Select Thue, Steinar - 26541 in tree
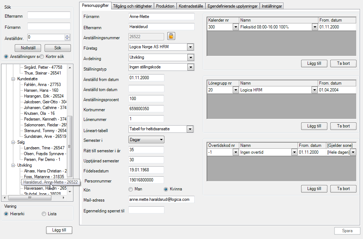Viewport: 363px width, 239px height. click(42, 73)
